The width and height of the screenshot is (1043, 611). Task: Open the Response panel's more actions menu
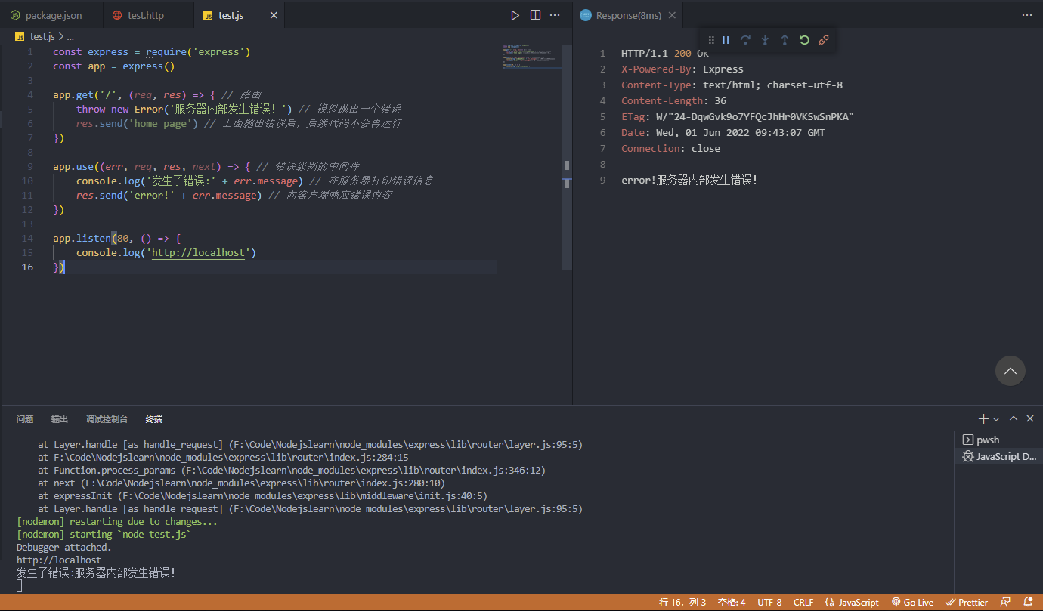click(x=1026, y=15)
